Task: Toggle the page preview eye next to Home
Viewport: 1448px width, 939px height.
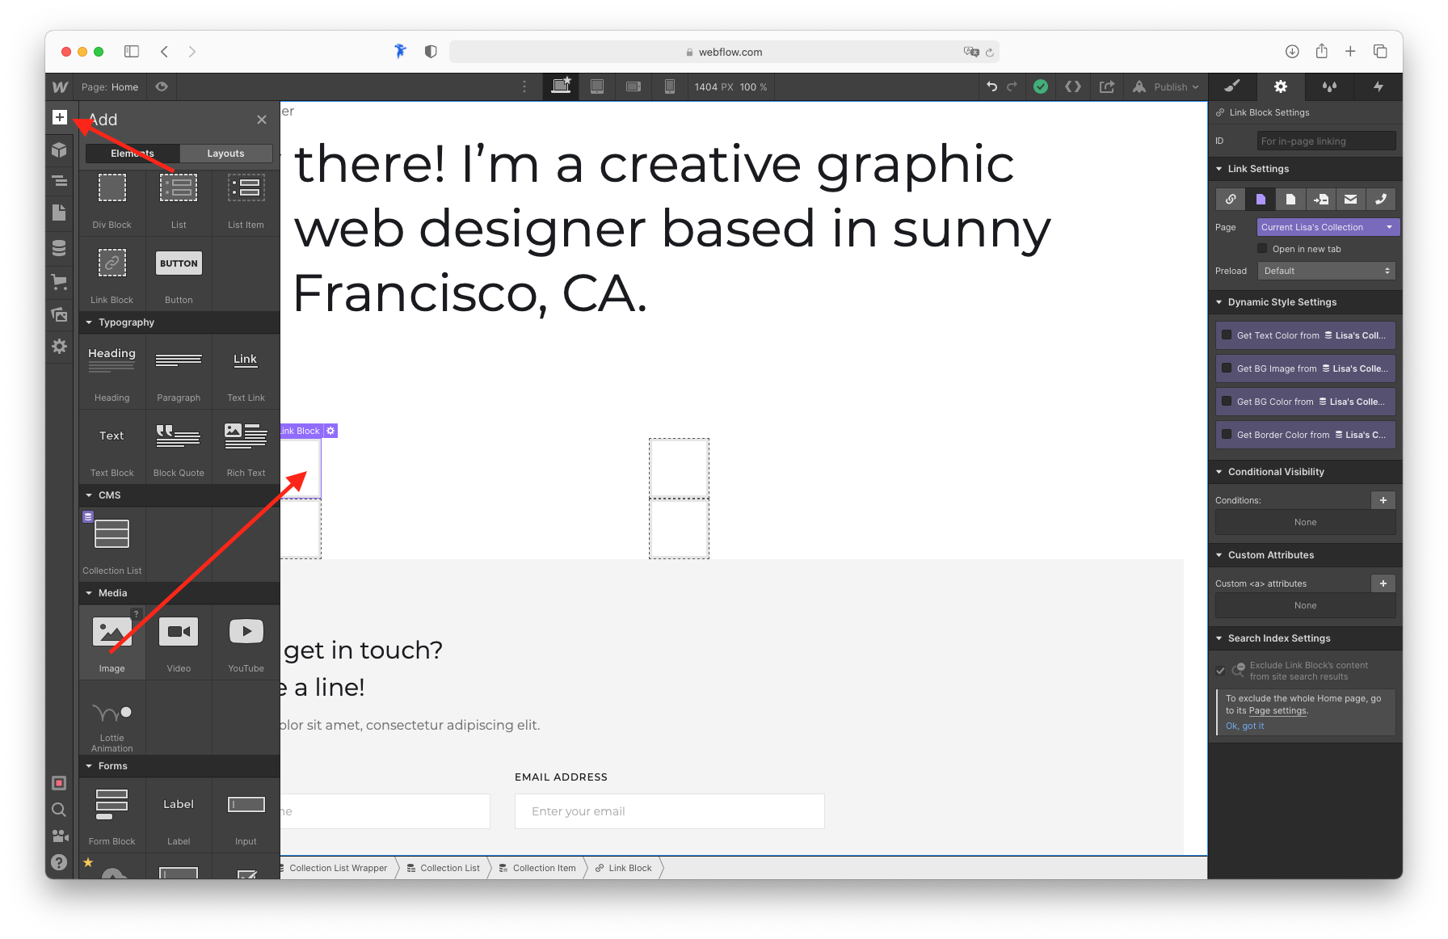Action: 161,86
